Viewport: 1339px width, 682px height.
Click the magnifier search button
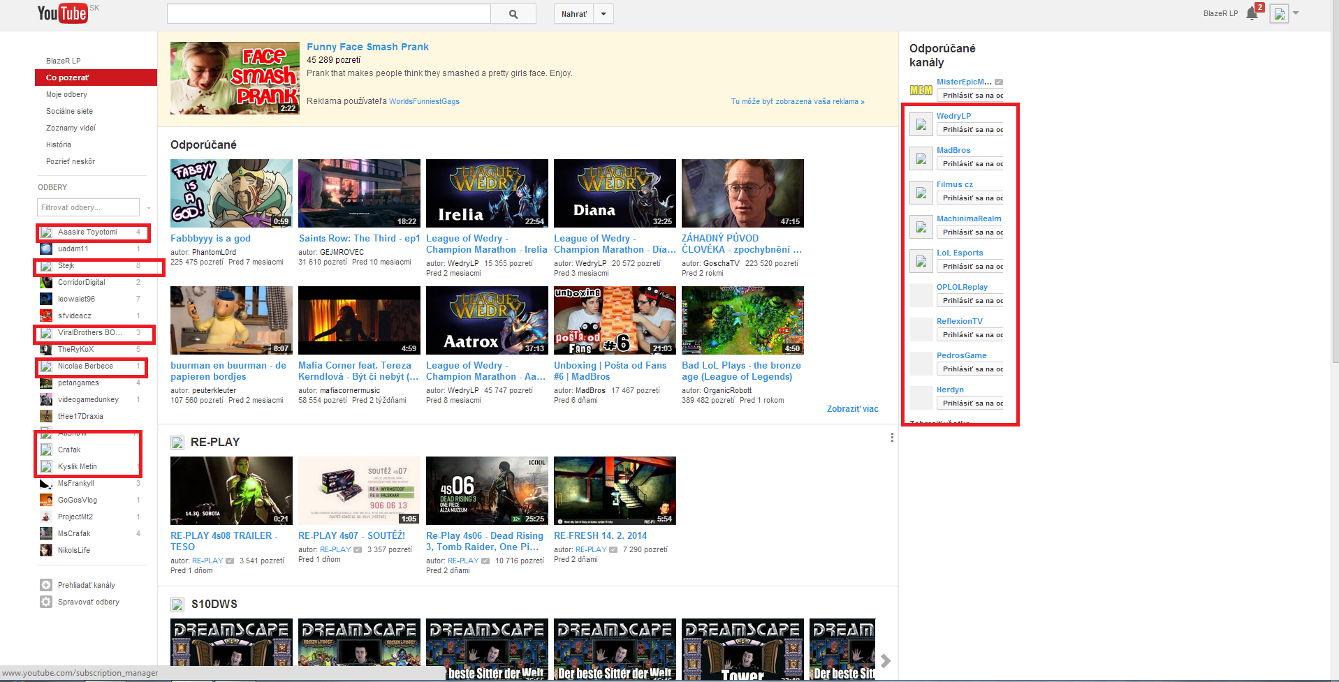coord(513,14)
